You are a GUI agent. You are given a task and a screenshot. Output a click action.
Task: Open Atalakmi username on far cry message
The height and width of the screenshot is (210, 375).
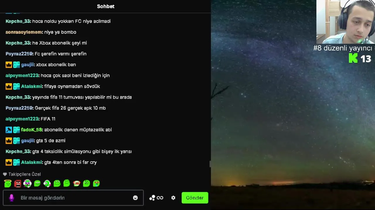point(32,162)
